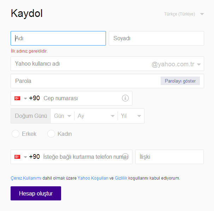214x211 pixels.
Task: Click the 'İlk adınız gereklidir.' error text
Action: click(x=29, y=51)
